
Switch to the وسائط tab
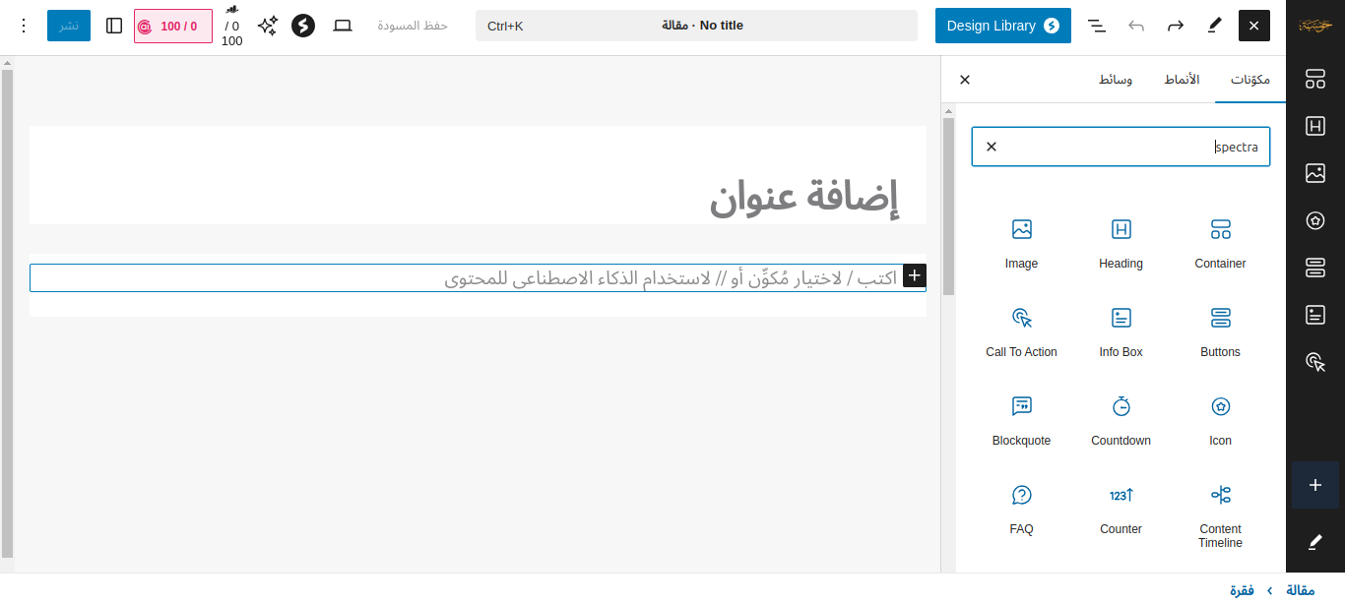[1116, 80]
